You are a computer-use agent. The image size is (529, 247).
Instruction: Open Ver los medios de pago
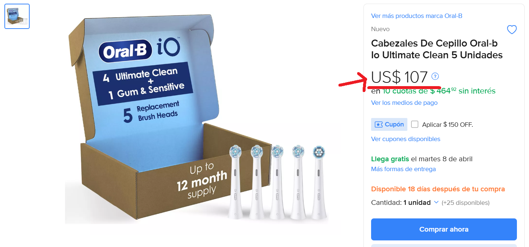tap(404, 103)
